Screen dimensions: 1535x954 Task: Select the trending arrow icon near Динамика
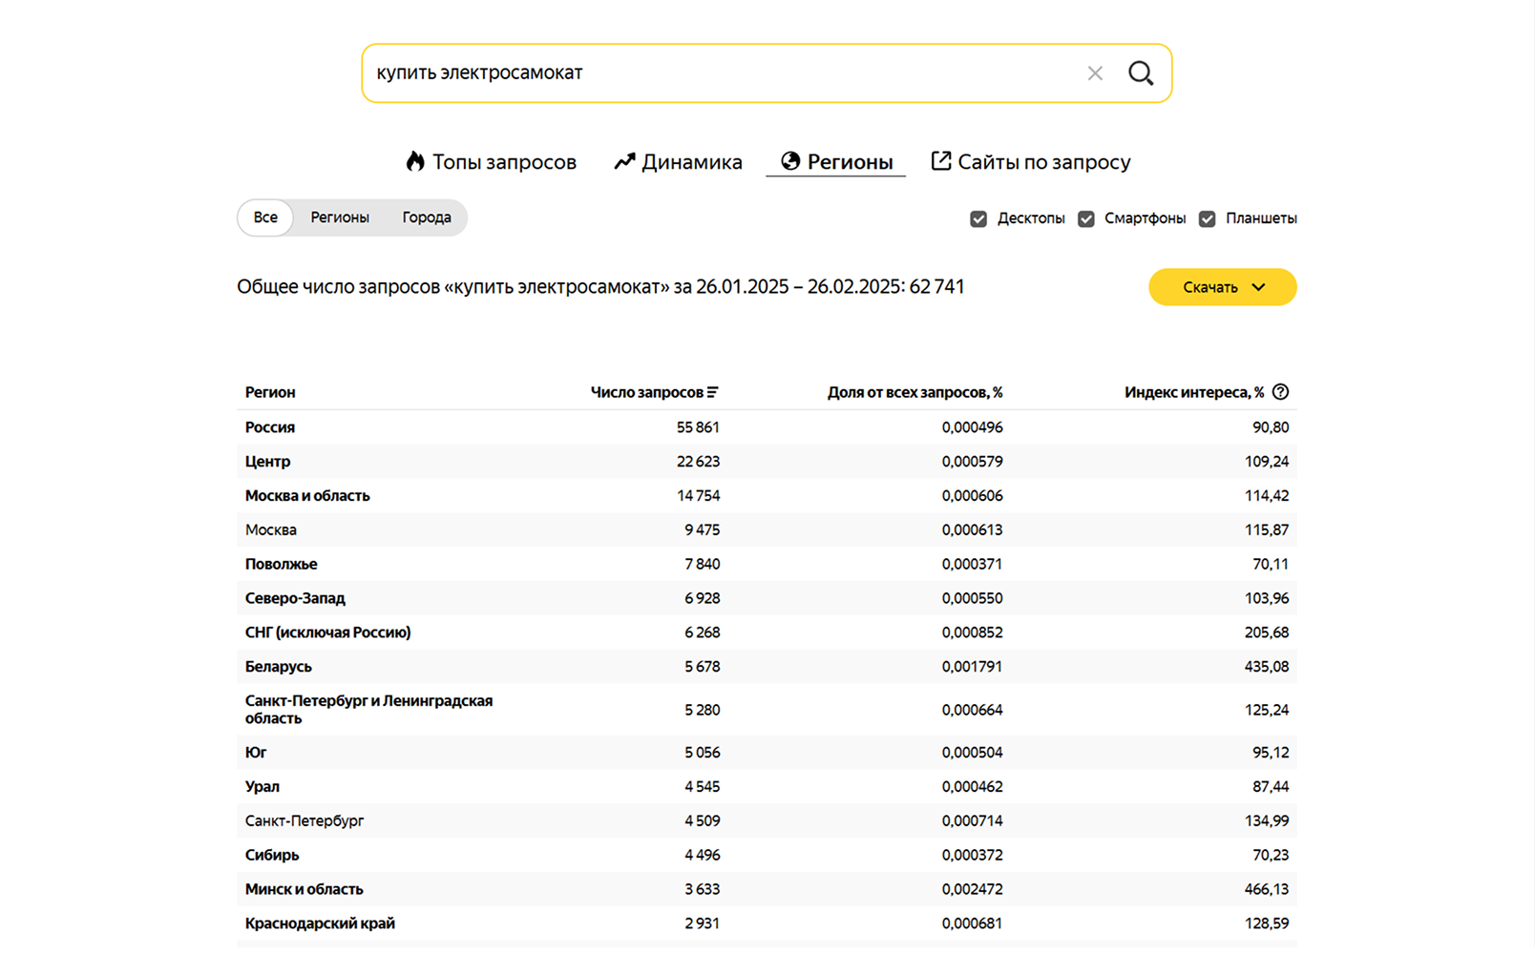point(624,161)
